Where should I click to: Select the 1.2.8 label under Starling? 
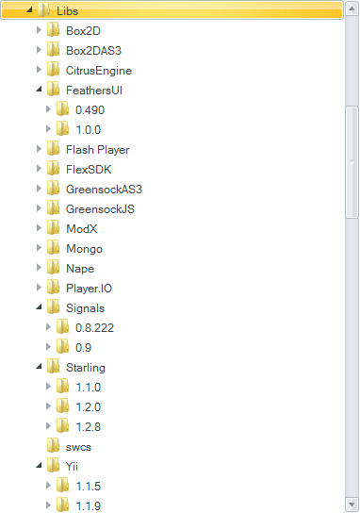[89, 427]
